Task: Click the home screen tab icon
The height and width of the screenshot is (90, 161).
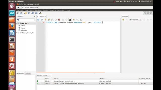Action: [x=18, y=7]
